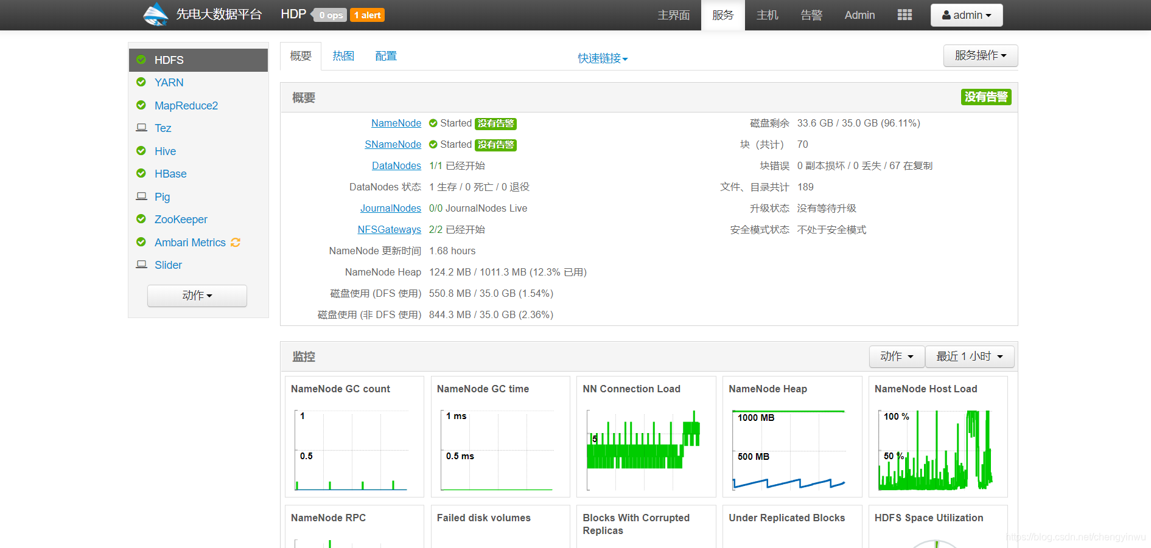Select ZooKeeper service in sidebar
This screenshot has width=1151, height=548.
[181, 219]
